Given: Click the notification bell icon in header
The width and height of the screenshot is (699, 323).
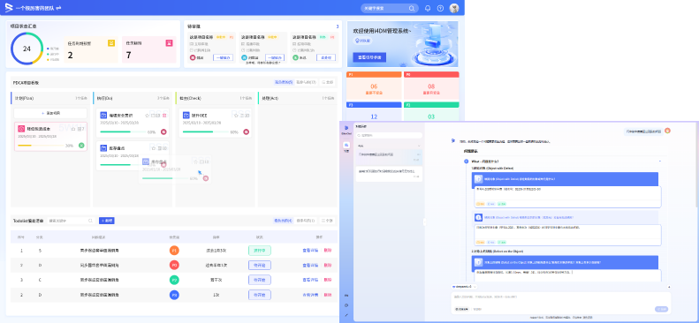Looking at the screenshot, I should [x=428, y=9].
